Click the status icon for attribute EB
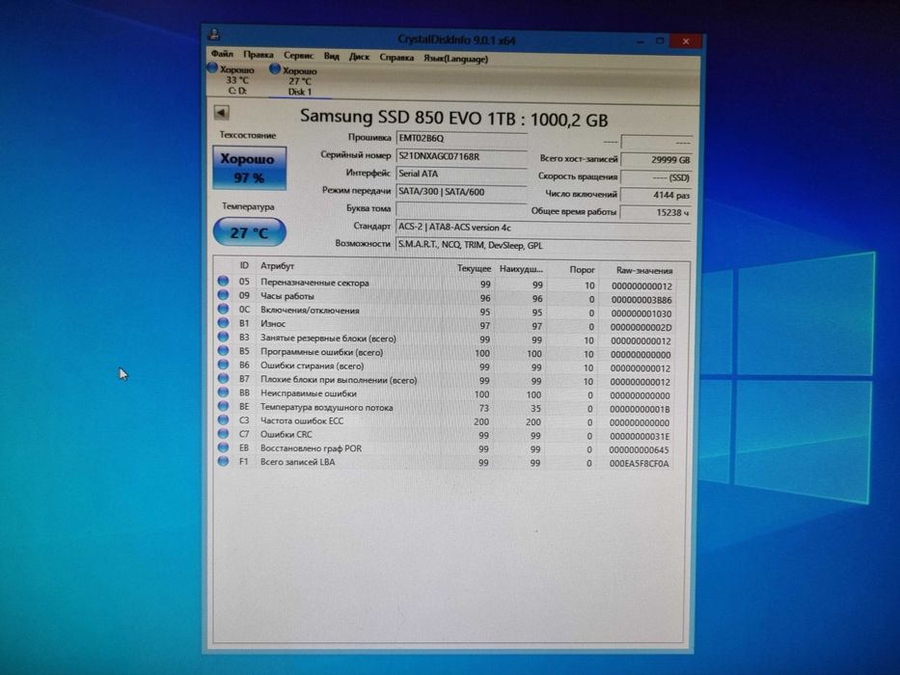The width and height of the screenshot is (900, 675). 223,447
